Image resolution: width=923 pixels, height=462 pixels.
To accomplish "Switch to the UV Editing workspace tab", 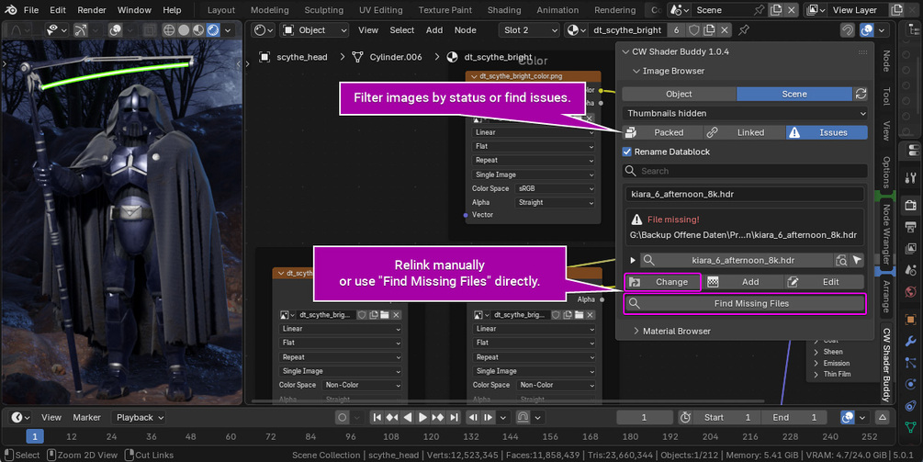I will [381, 10].
